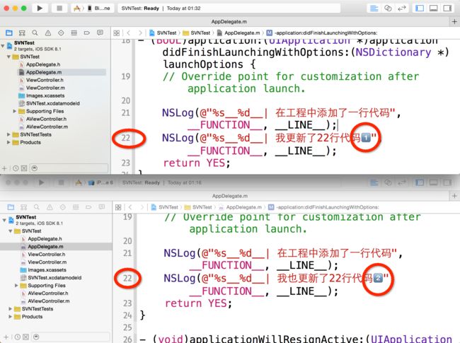Expand Supporting Files in top navigator

click(15, 111)
